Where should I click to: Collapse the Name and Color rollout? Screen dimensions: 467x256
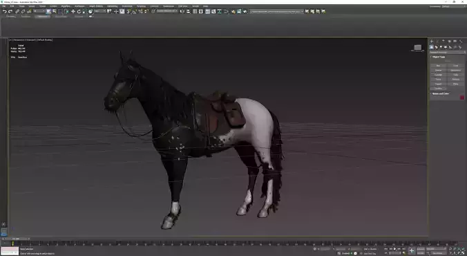pos(441,93)
